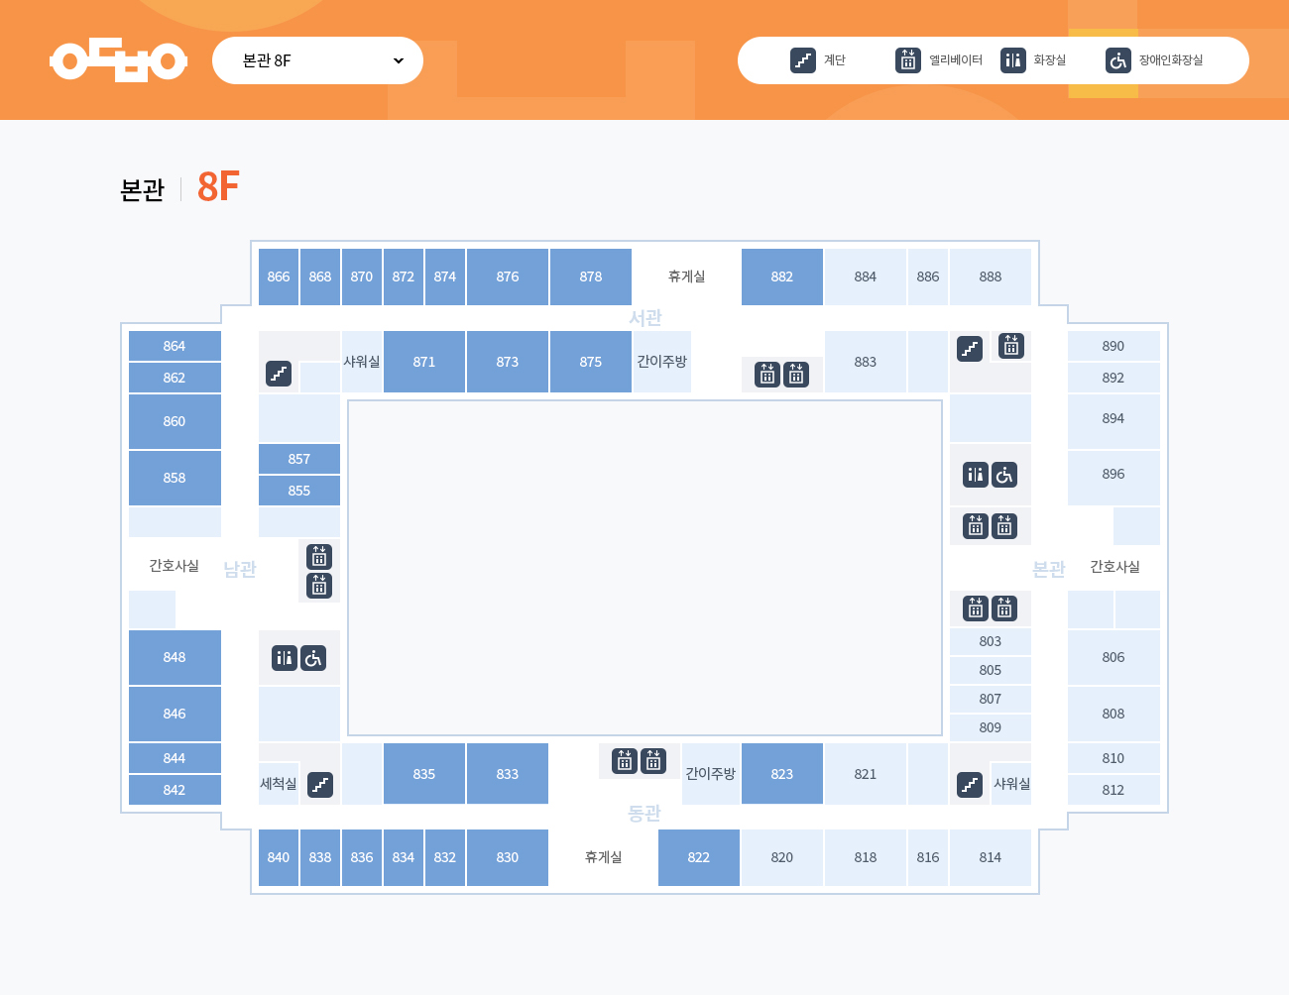Click the 샤워실 next to room 810

(x=1011, y=784)
